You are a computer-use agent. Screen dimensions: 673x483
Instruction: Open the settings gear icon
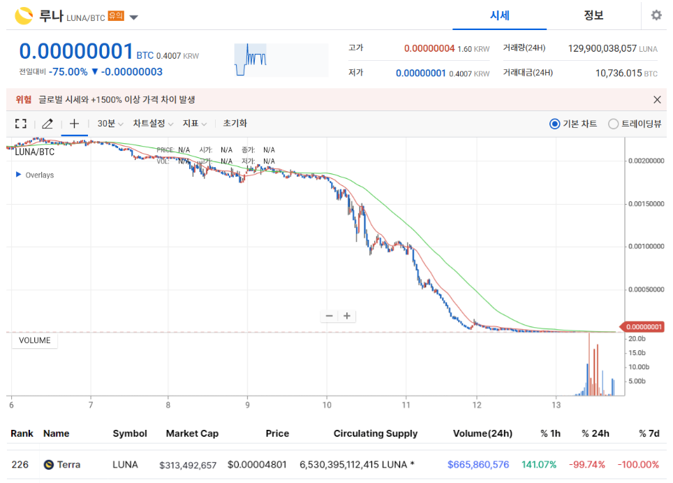(x=656, y=15)
